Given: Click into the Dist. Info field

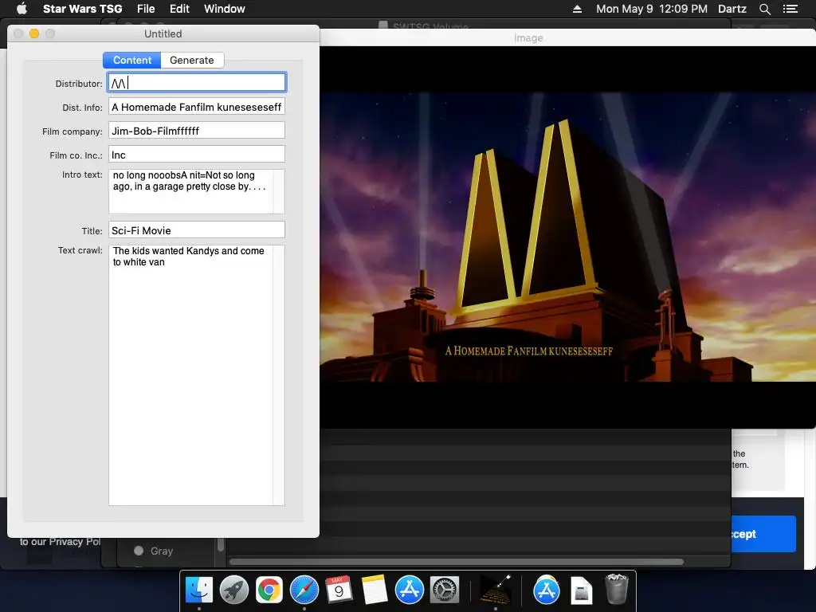Looking at the screenshot, I should coord(197,107).
